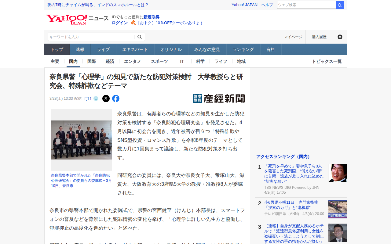Open the みんなの意見 navigation tab
The image size is (391, 244).
click(207, 49)
